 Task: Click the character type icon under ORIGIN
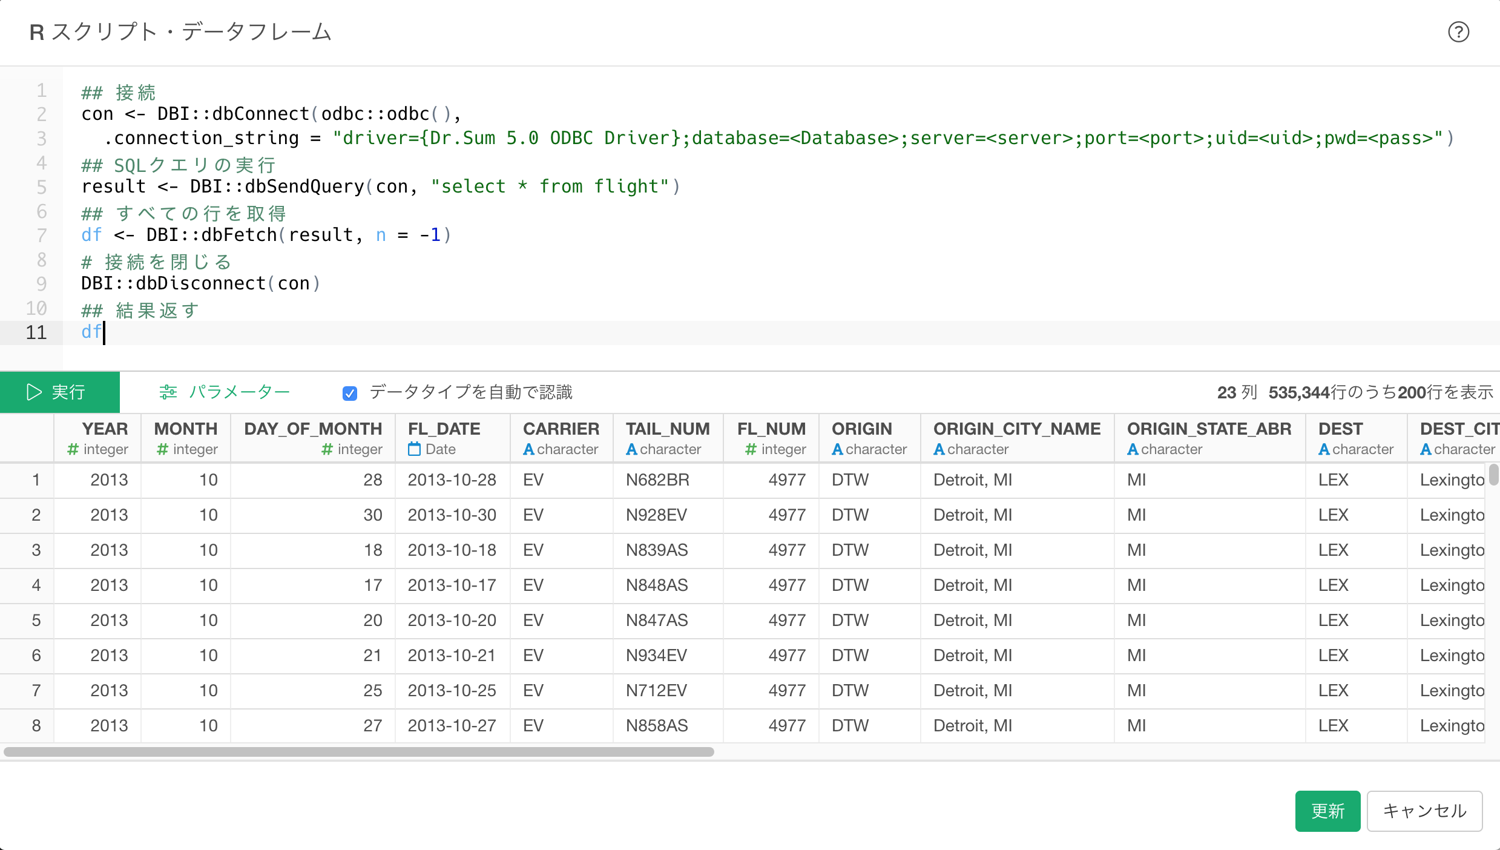click(837, 449)
